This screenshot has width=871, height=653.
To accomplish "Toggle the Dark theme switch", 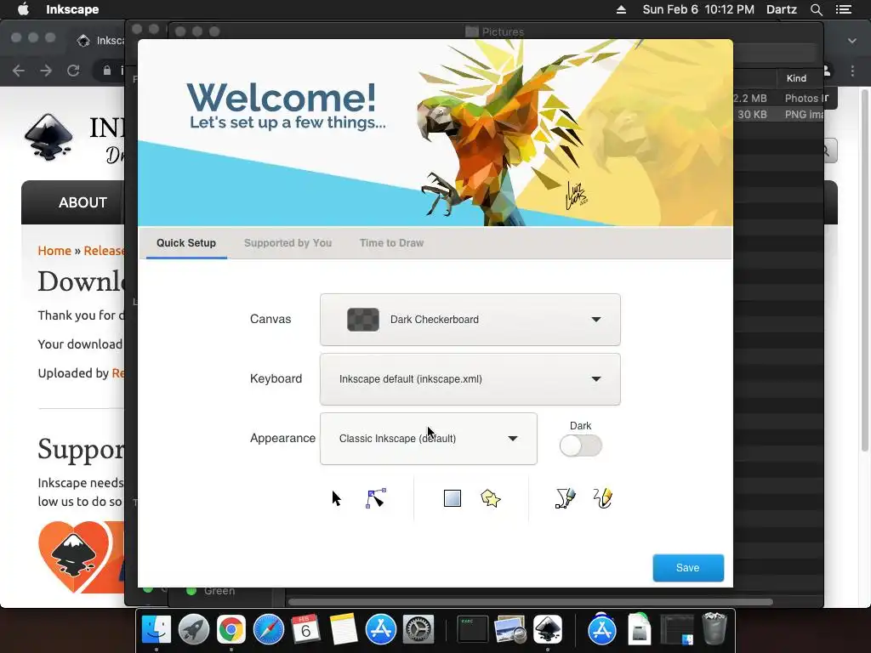I will 580,446.
